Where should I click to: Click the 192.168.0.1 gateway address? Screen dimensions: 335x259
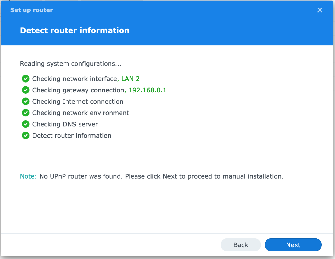point(147,90)
